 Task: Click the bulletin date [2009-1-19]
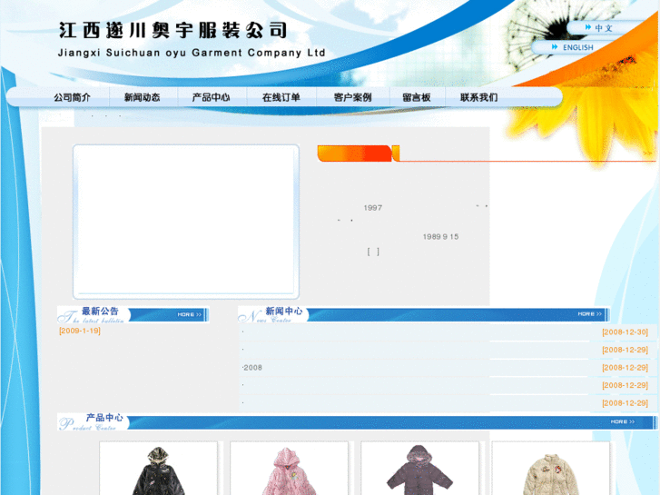click(80, 331)
